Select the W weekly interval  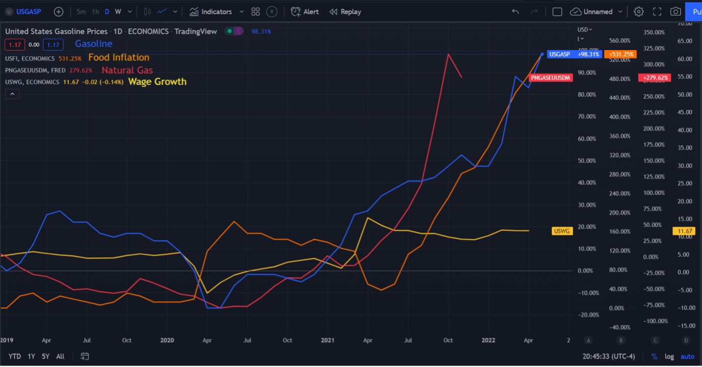(x=118, y=12)
